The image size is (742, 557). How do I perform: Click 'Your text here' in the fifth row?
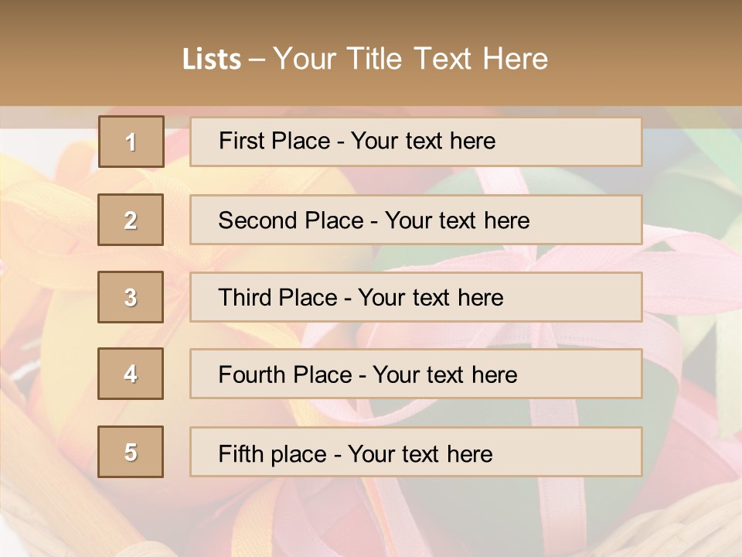point(420,453)
